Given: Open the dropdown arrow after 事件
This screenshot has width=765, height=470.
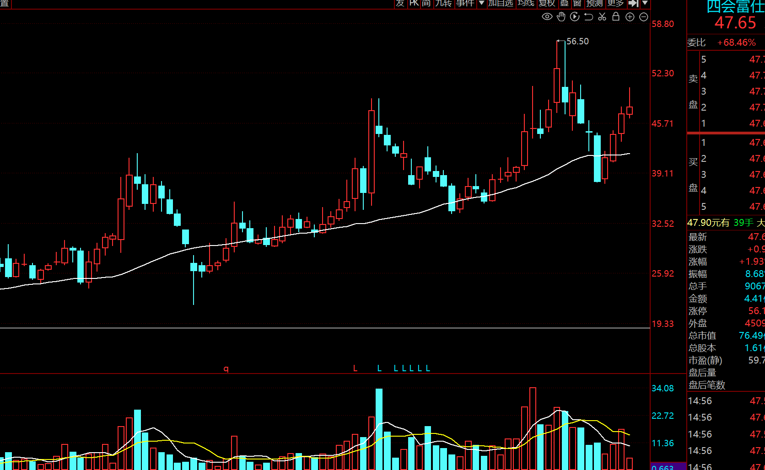Looking at the screenshot, I should coord(481,3).
